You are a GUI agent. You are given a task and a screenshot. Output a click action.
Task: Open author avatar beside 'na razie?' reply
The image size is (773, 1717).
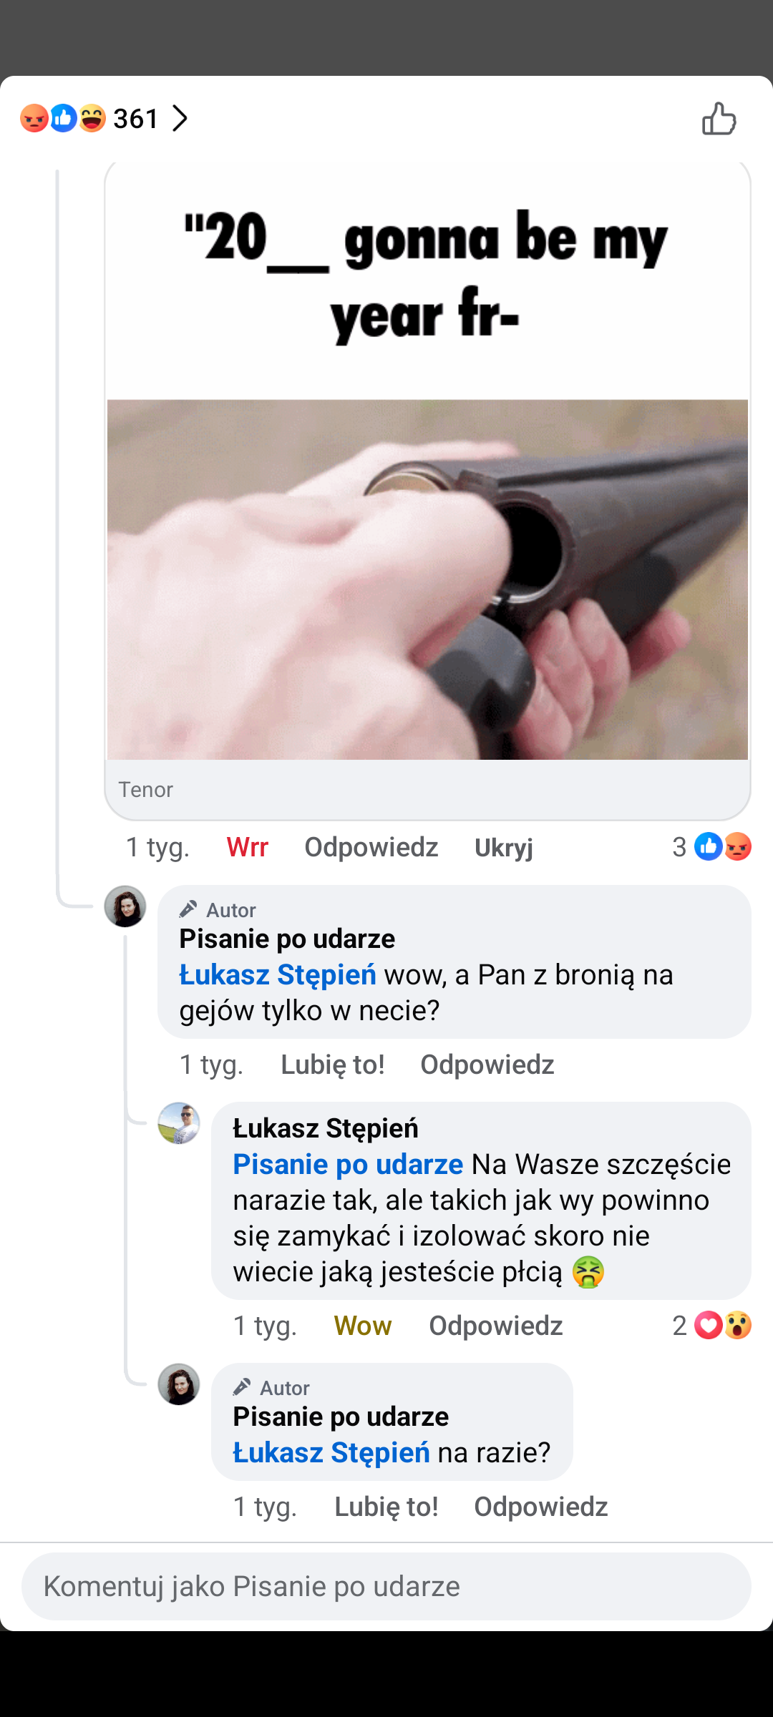coord(179,1384)
